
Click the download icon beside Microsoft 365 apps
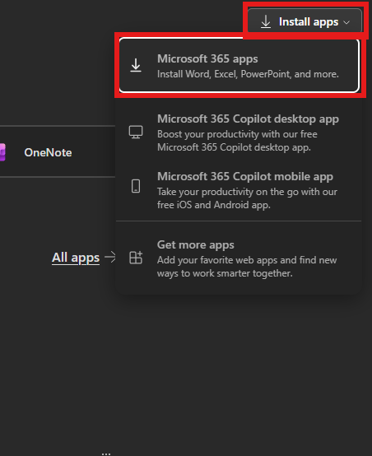tap(136, 65)
